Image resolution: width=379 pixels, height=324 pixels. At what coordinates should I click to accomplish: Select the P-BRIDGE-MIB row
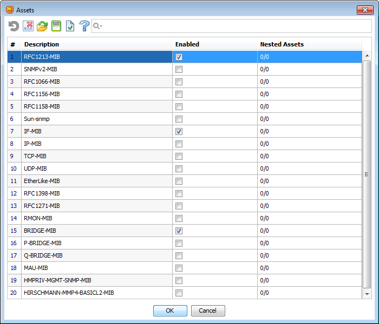(x=185, y=243)
